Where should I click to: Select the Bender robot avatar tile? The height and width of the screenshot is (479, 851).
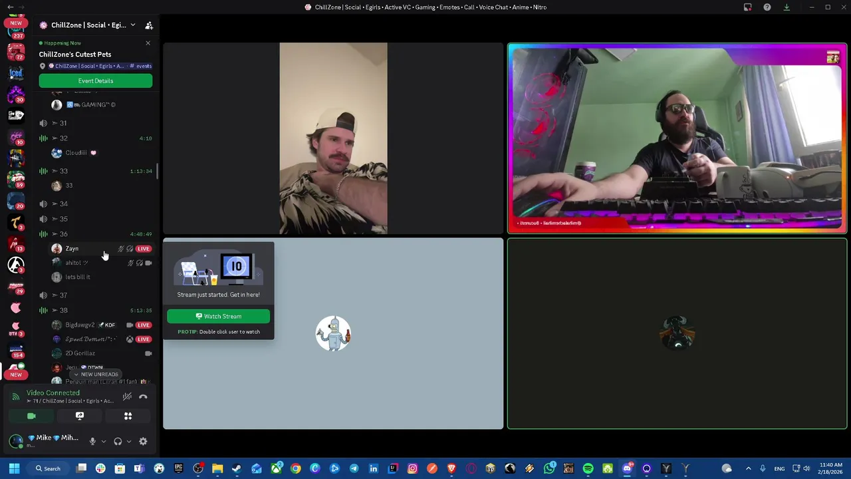333,333
